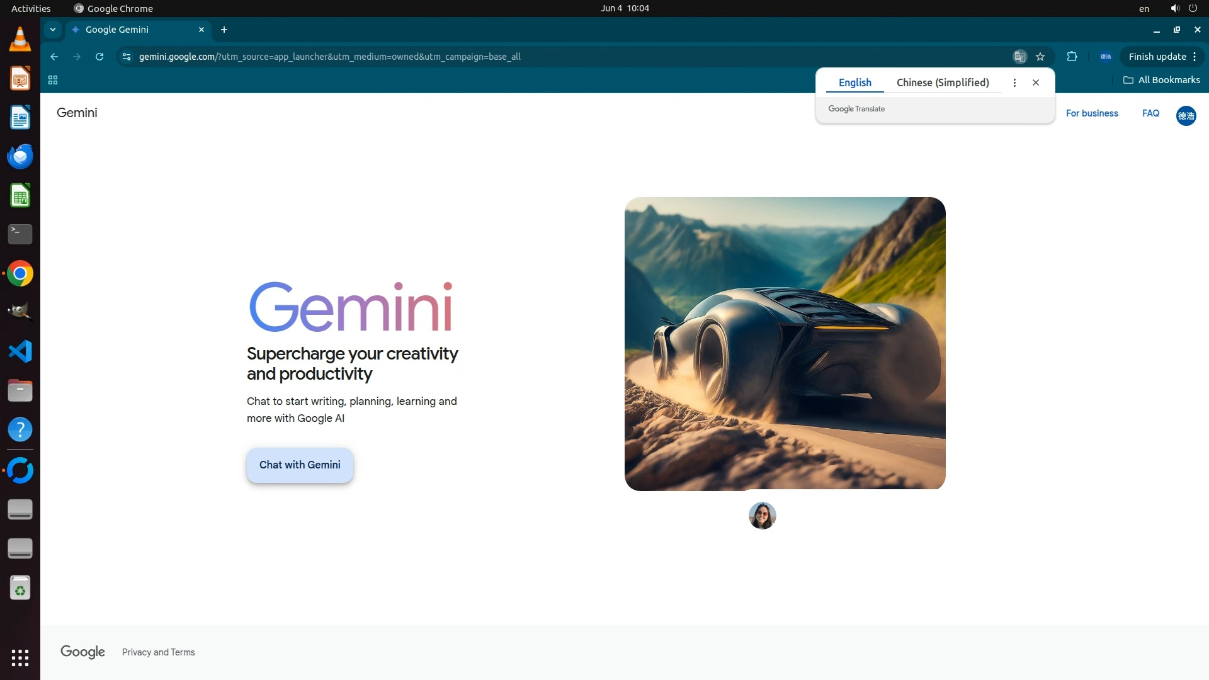
Task: Open Chrome profile avatar in toolbar
Action: (1105, 57)
